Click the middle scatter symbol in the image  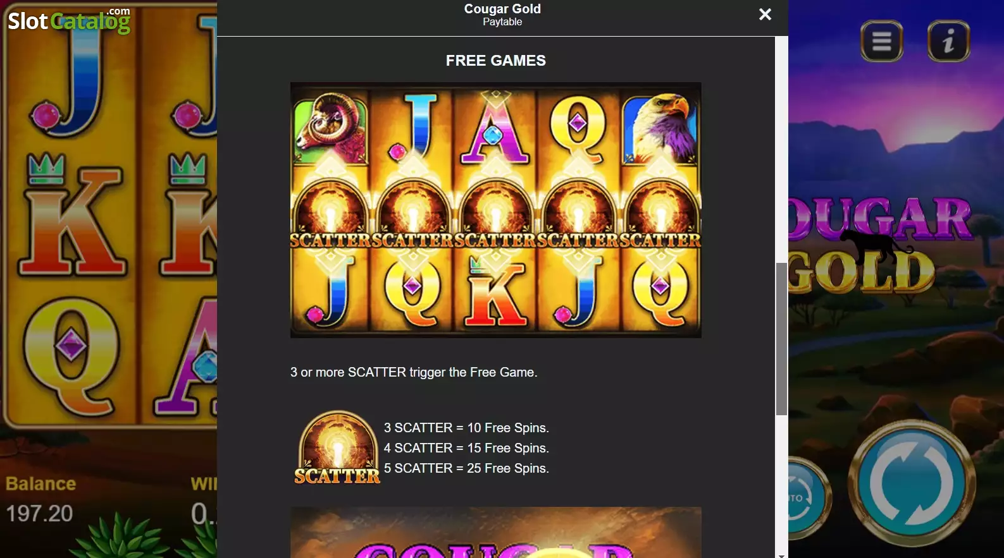[496, 214]
